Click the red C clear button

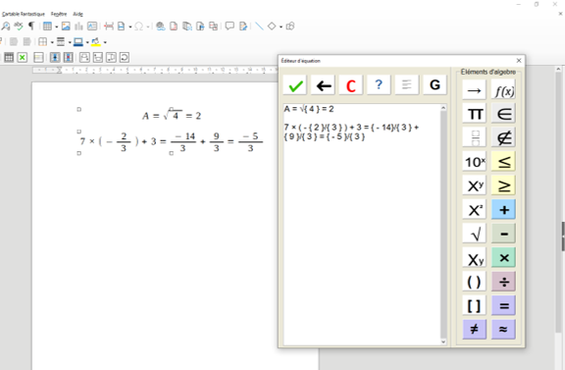[350, 85]
